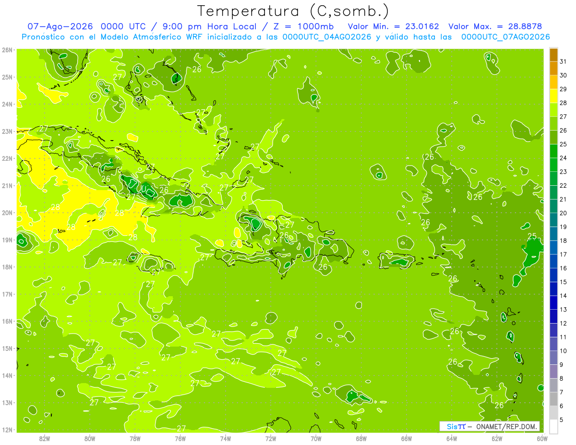This screenshot has width=576, height=445.
Task: Click the '20N' latitude axis label
Action: point(7,213)
